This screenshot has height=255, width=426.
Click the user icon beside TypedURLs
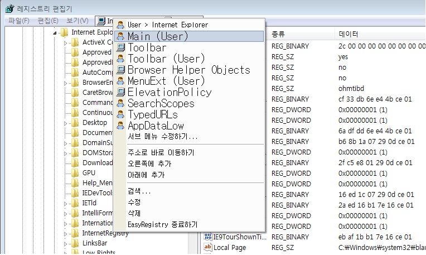[x=120, y=114]
